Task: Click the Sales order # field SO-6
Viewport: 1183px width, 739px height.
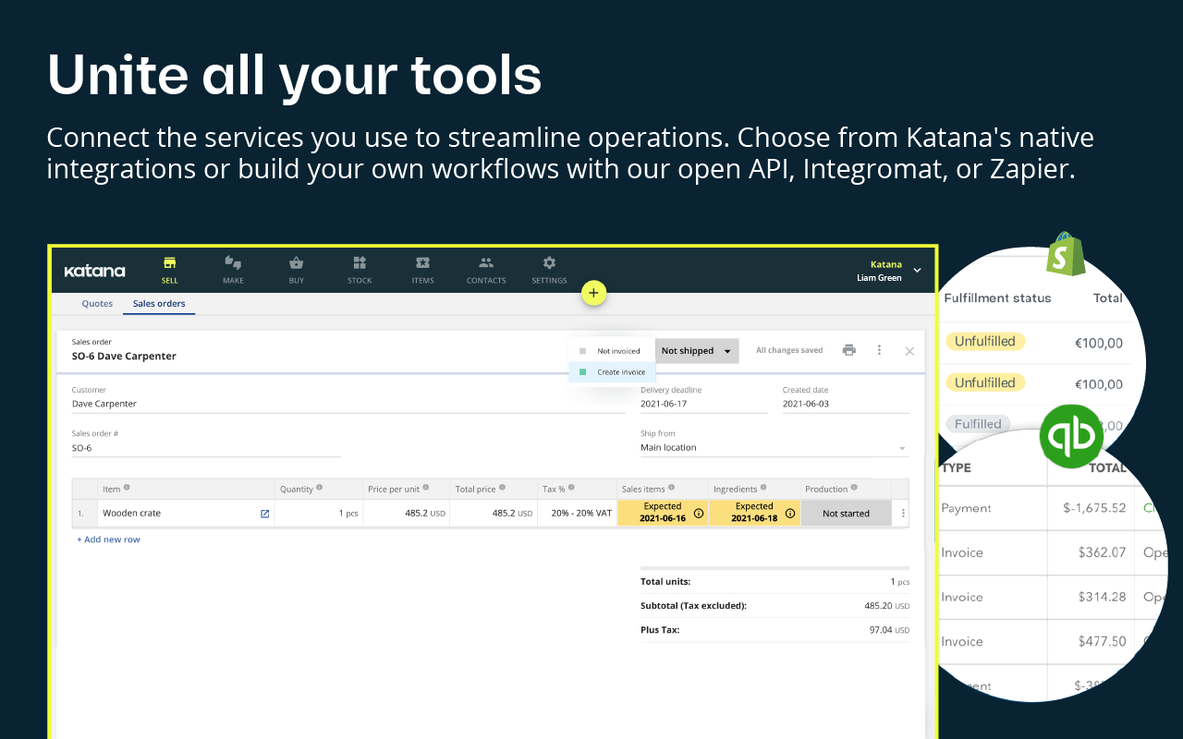Action: tap(206, 448)
